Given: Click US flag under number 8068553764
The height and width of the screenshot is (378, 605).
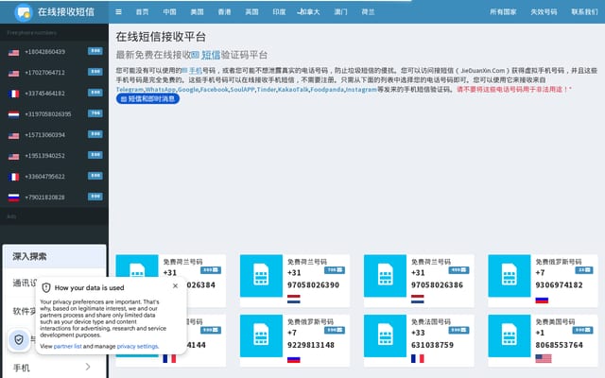Looking at the screenshot, I should click(544, 359).
